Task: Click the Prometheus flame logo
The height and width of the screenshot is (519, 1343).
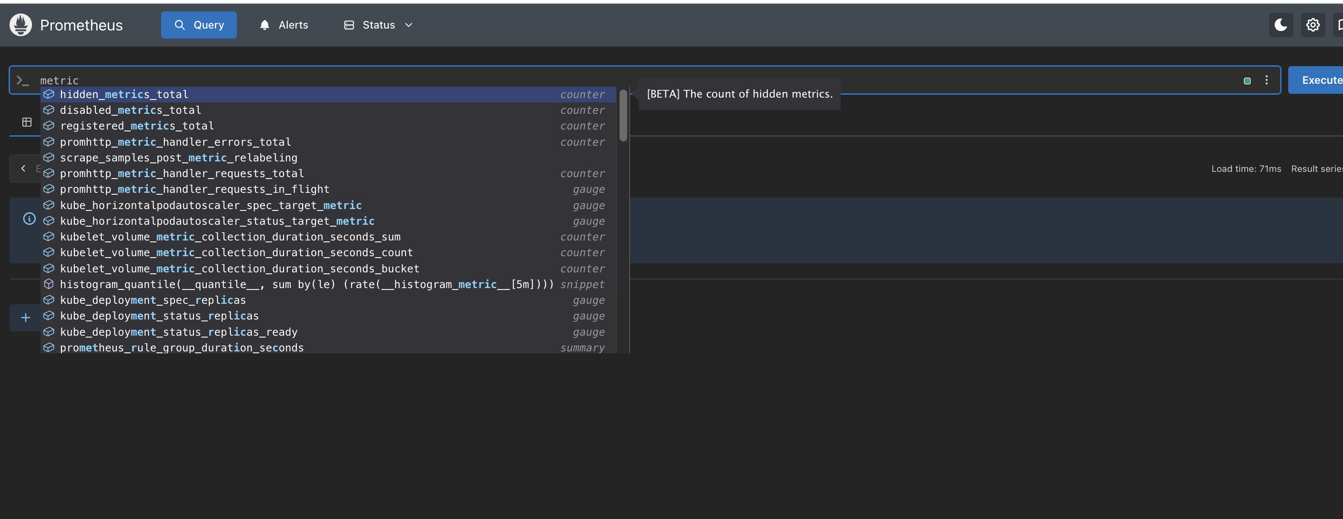Action: (x=21, y=25)
